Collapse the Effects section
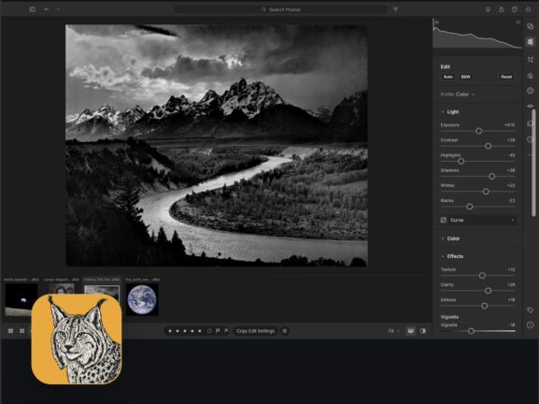The image size is (539, 404). point(443,256)
